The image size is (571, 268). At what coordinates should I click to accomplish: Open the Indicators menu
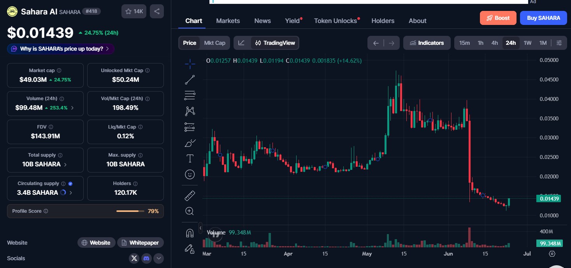[x=427, y=43]
